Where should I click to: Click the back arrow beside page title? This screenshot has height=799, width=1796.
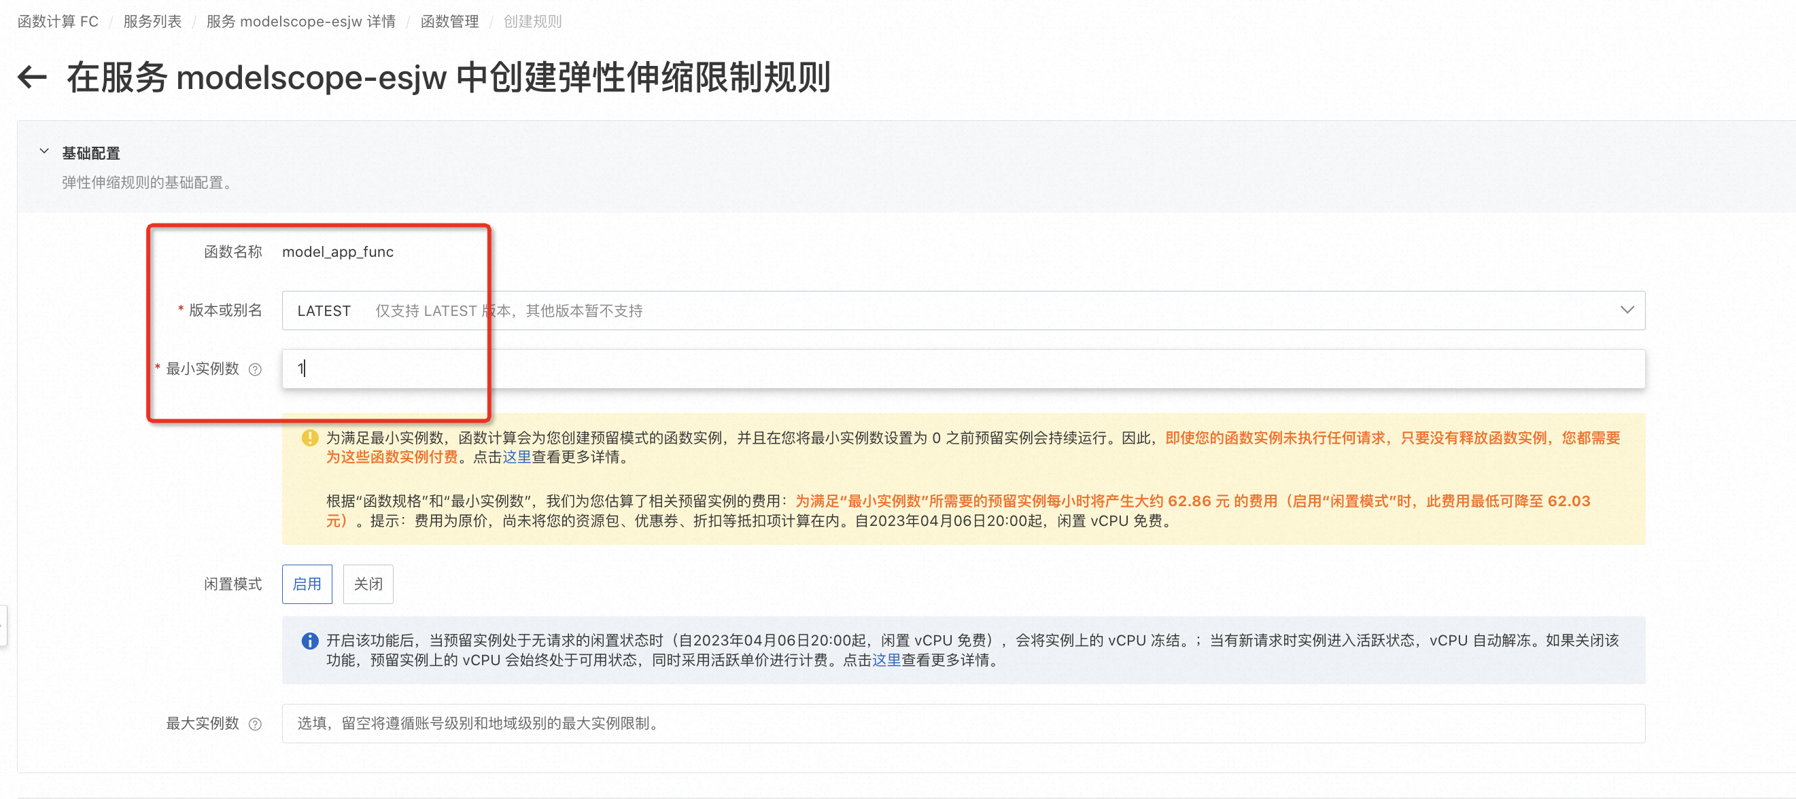point(32,77)
